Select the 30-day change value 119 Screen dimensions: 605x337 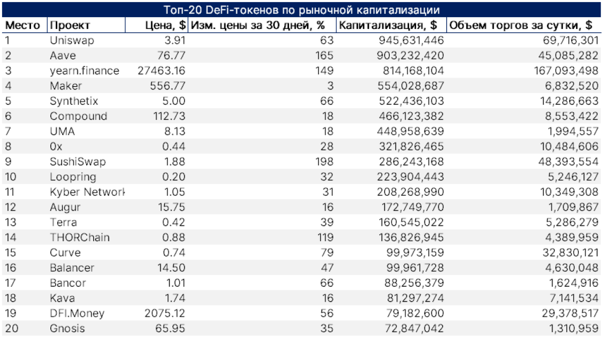click(x=325, y=237)
